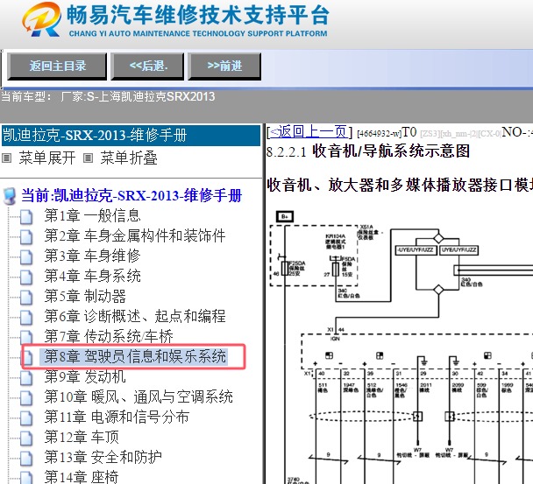The width and height of the screenshot is (533, 484).
Task: Click page icon of 第14章 座椅
Action: tap(26, 477)
